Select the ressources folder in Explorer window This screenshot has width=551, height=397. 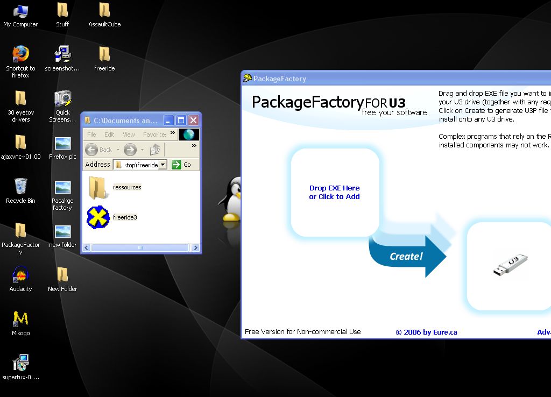[x=115, y=187]
